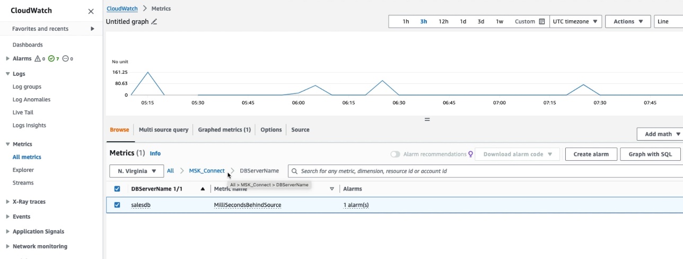Edit the Untitled graph name pencil icon

[x=154, y=22]
